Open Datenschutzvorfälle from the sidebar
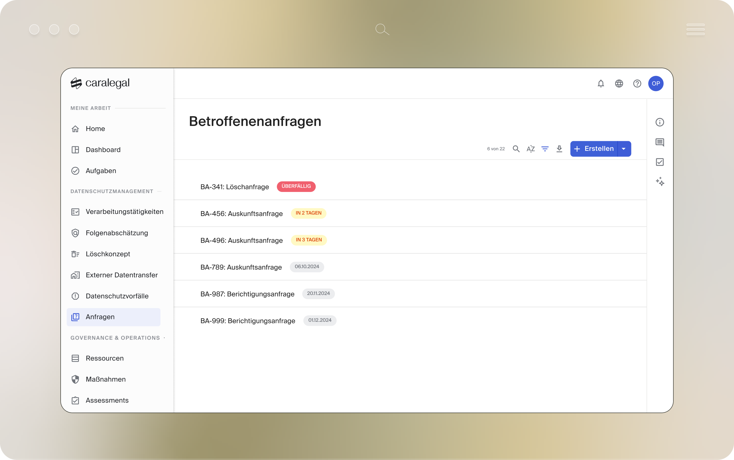Image resolution: width=734 pixels, height=460 pixels. coord(117,296)
